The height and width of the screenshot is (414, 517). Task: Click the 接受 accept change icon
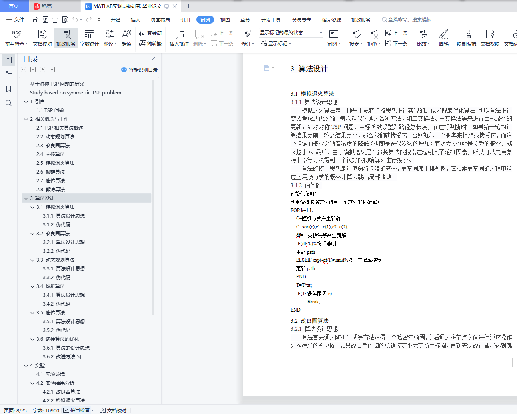(x=355, y=34)
